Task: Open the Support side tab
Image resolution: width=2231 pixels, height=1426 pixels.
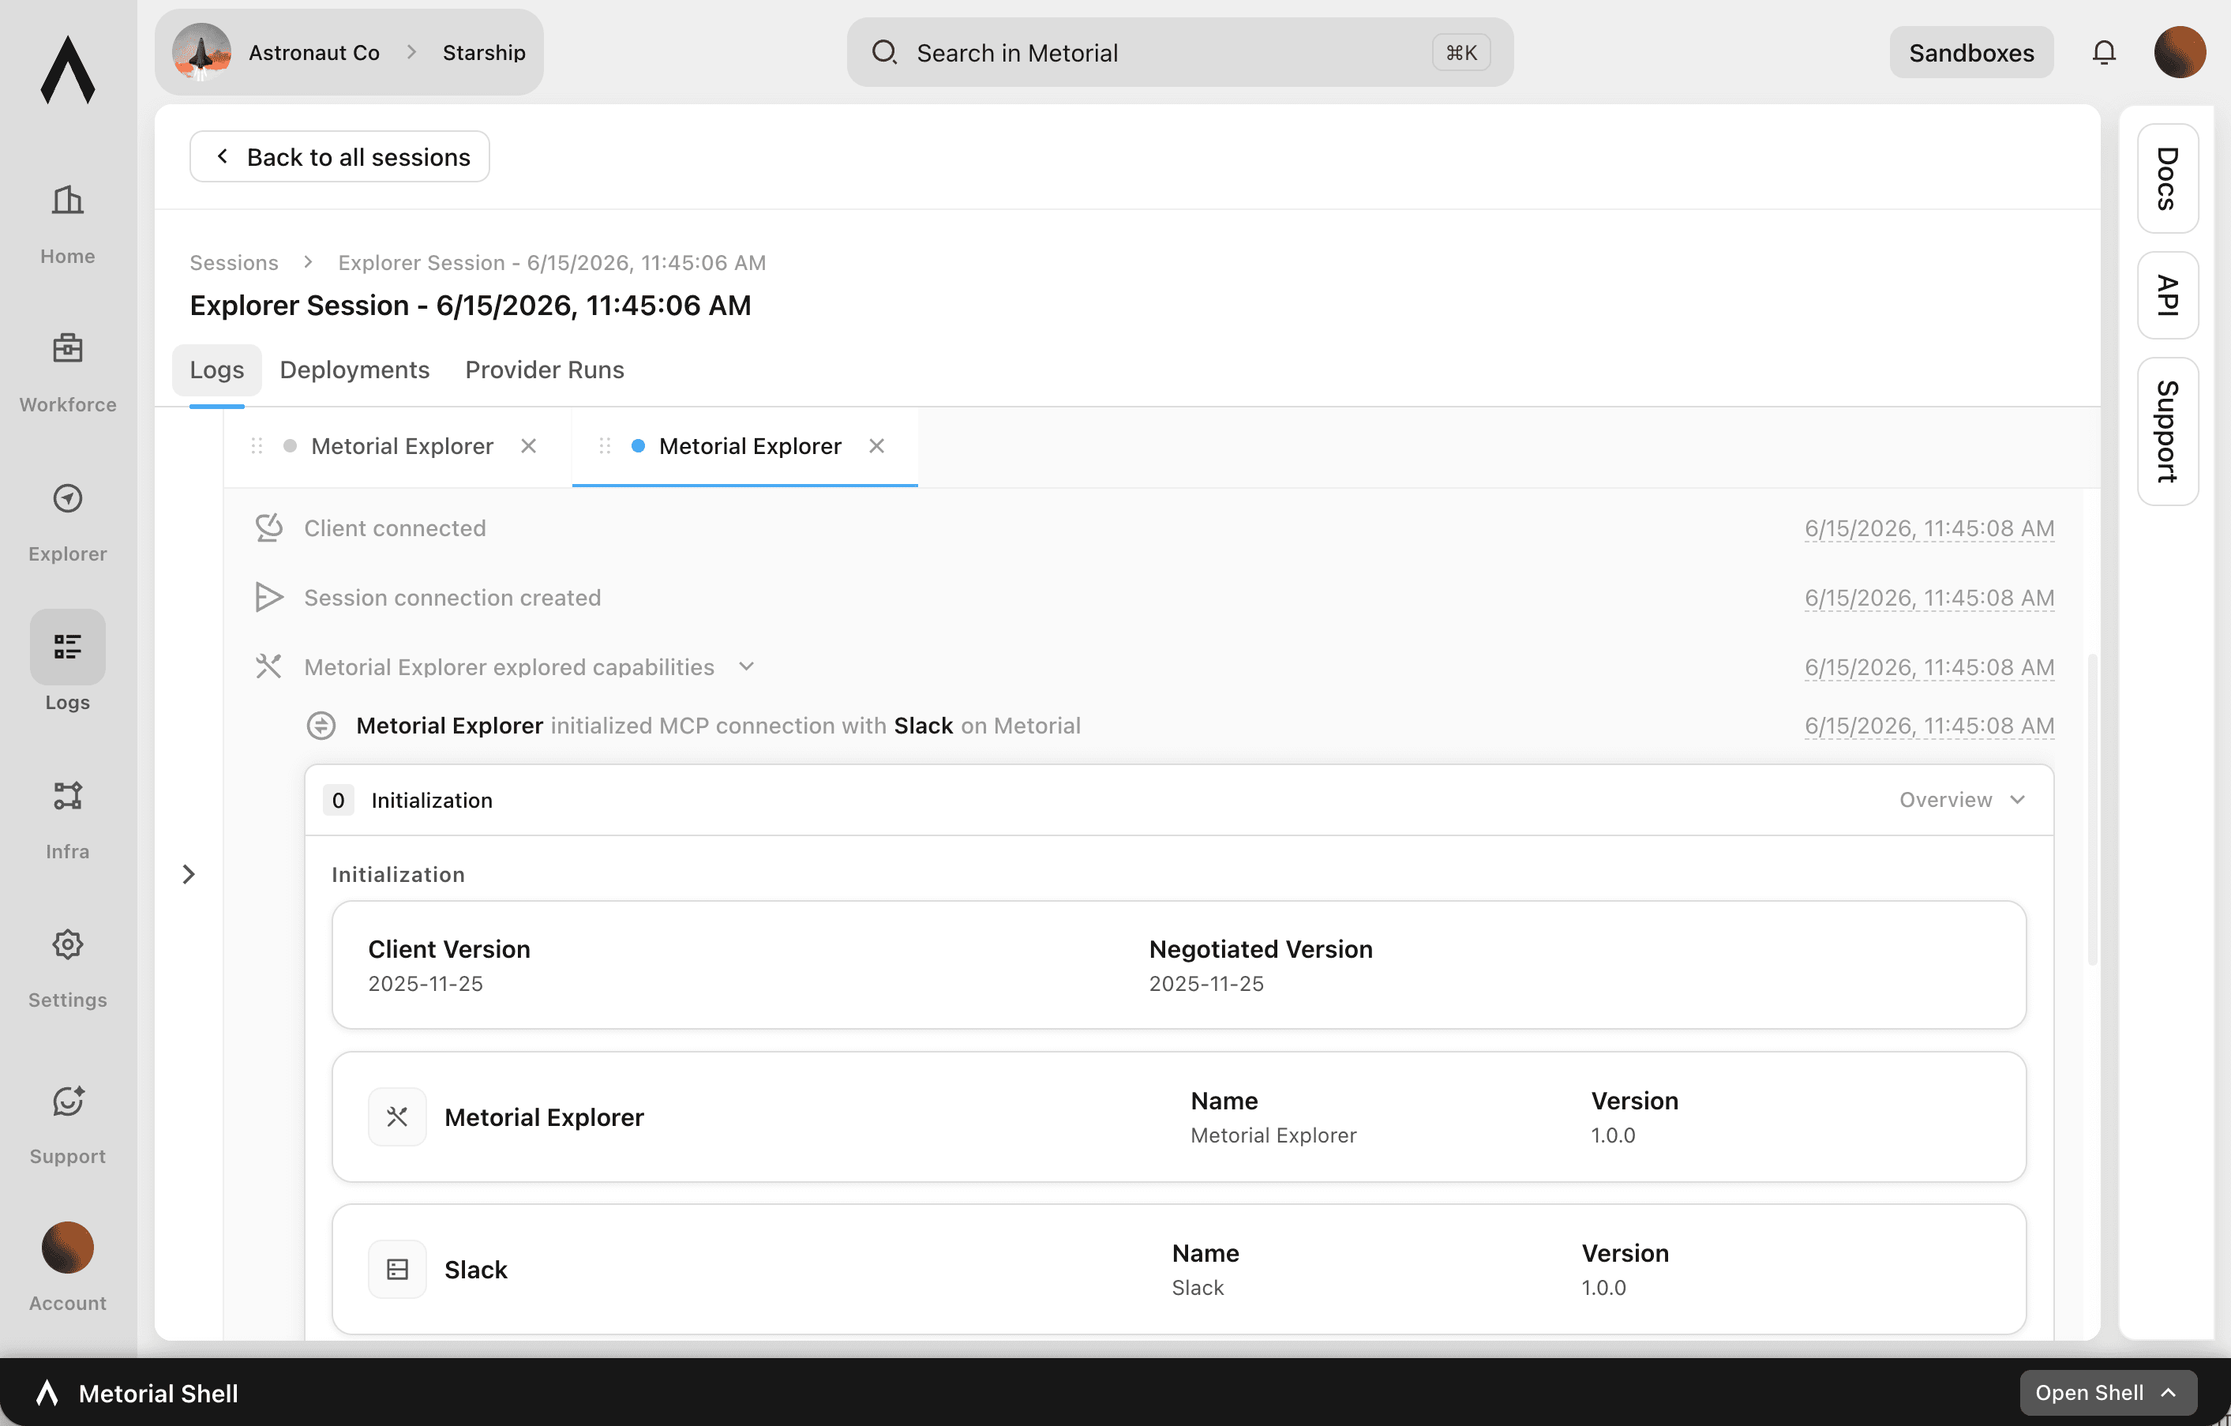Action: 2167,431
